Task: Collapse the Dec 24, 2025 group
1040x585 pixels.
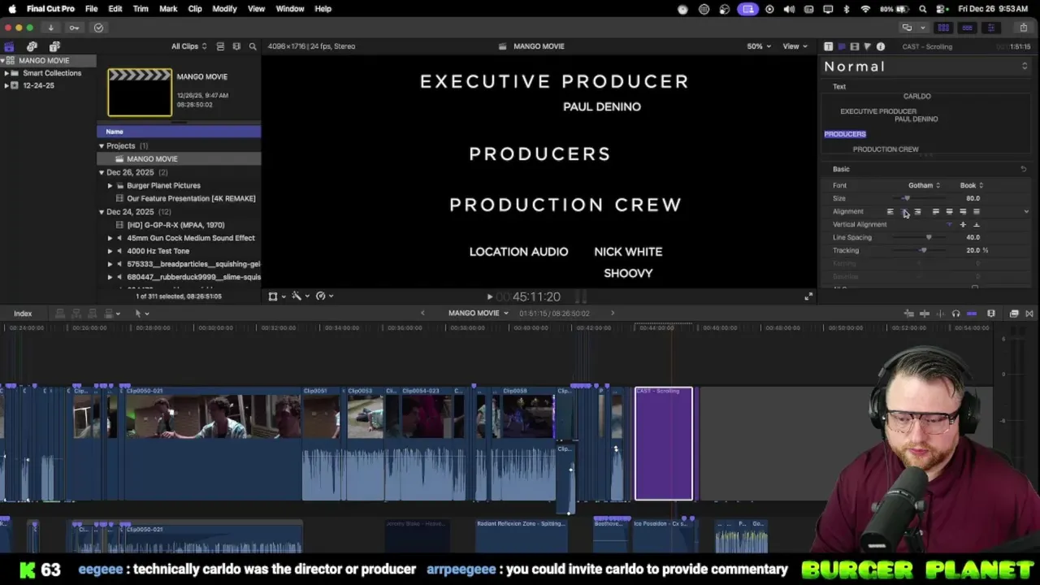Action: [102, 212]
